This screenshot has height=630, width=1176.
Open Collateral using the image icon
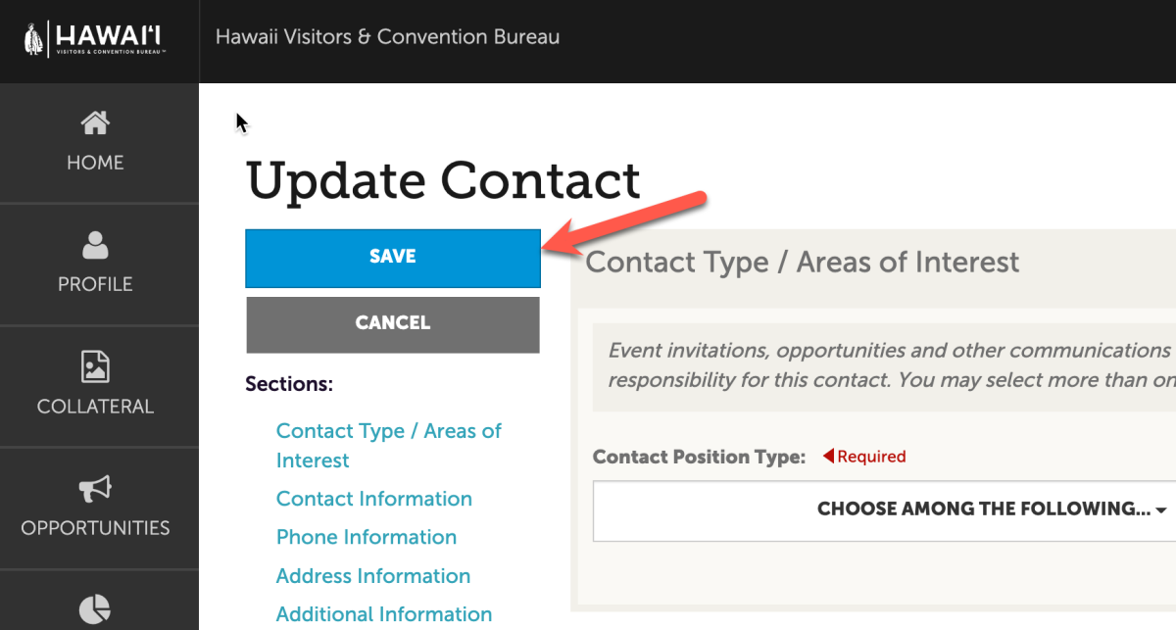point(95,367)
